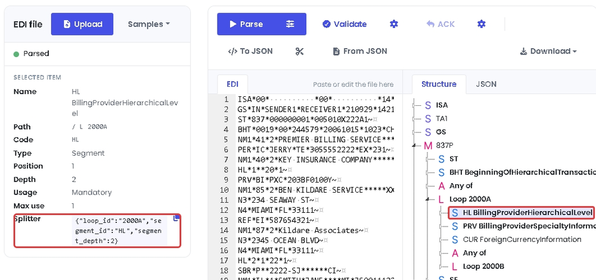Viewport: 596px width, 280px height.
Task: Click the M icon beside 837P
Action: pos(428,146)
